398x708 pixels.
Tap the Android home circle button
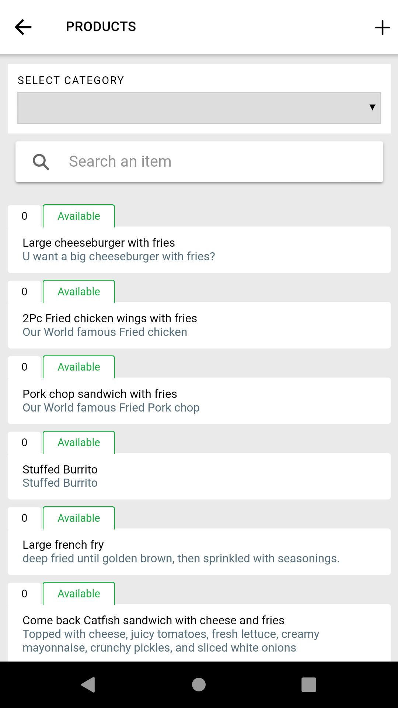coord(199,685)
